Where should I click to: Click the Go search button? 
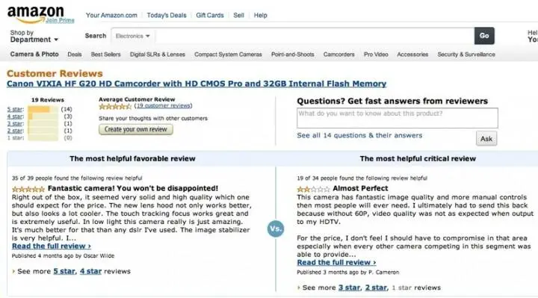484,36
